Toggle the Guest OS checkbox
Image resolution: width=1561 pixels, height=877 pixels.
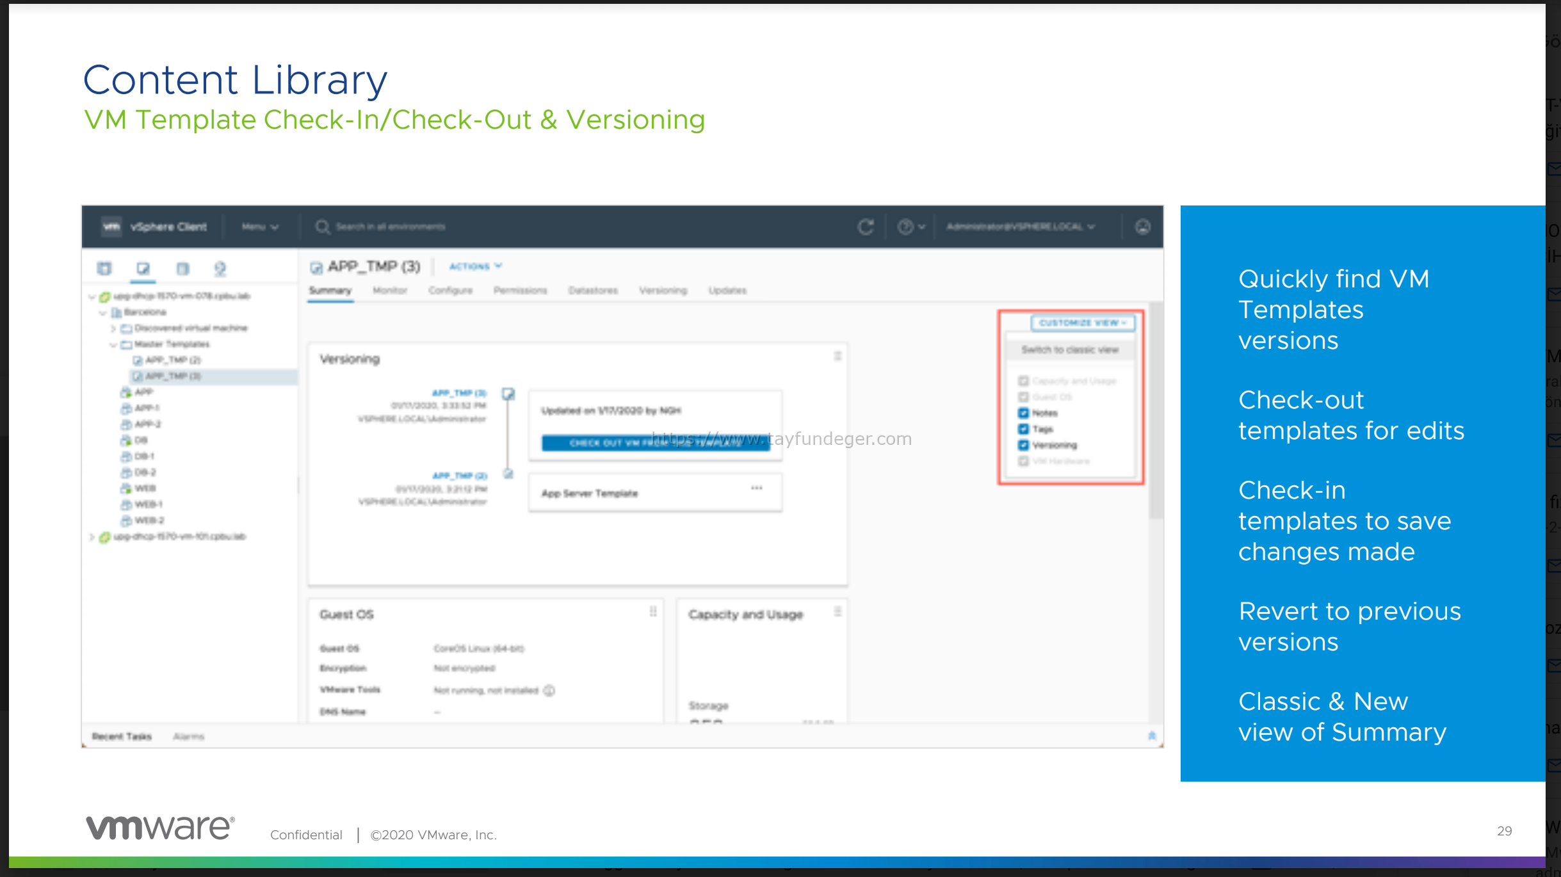click(x=1023, y=397)
